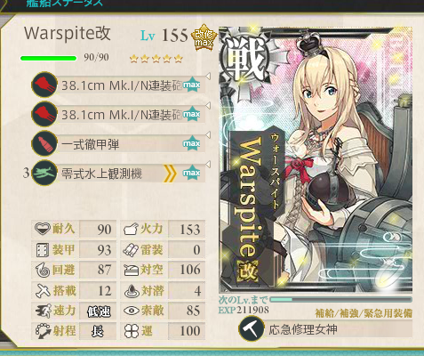Select the armor-piercing shell icon in slot three

[x=44, y=143]
